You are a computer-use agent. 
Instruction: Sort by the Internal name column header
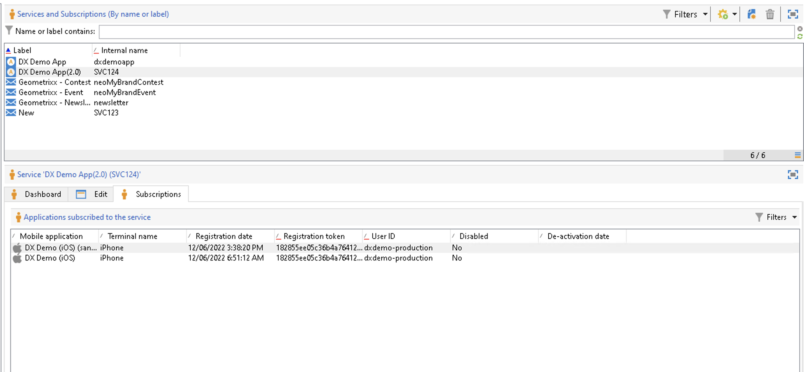136,50
